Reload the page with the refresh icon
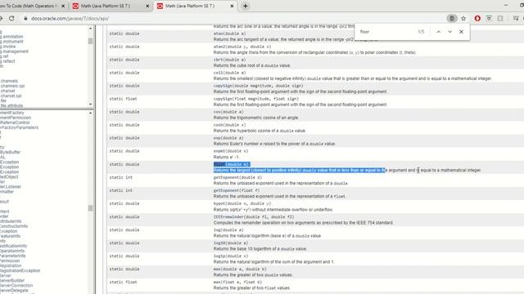 pyautogui.click(x=11, y=18)
